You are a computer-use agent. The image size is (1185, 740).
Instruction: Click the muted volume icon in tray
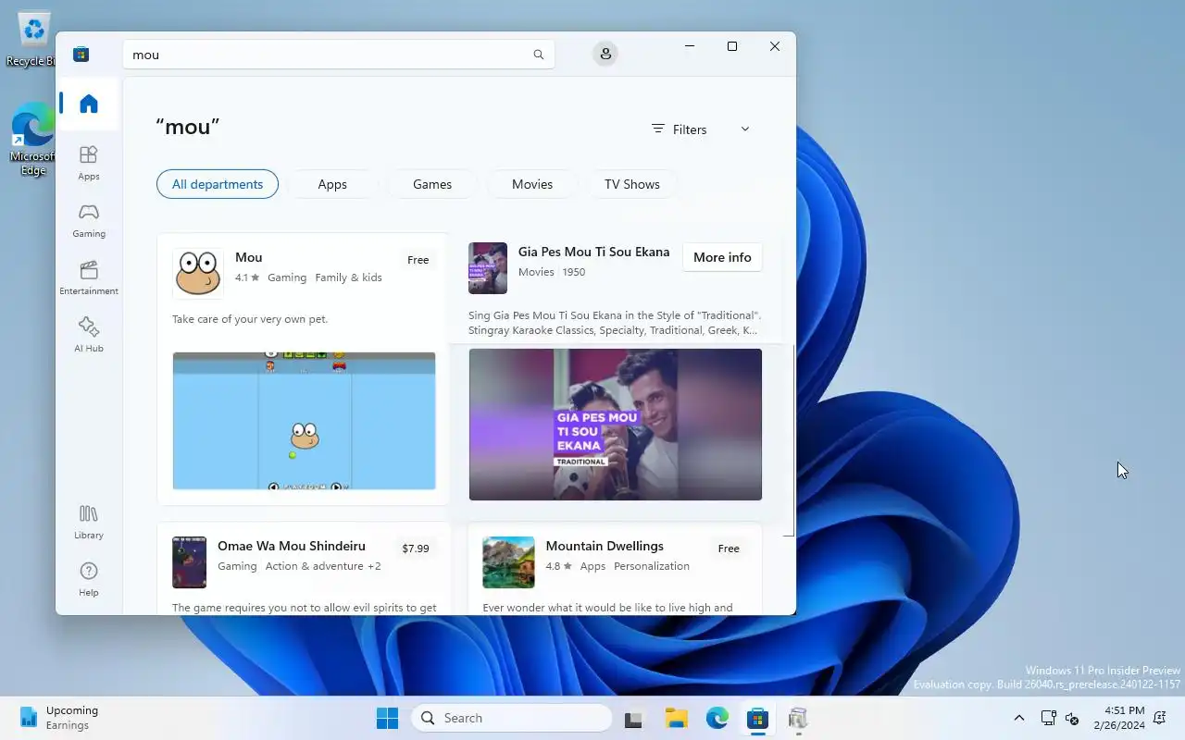coord(1073,718)
